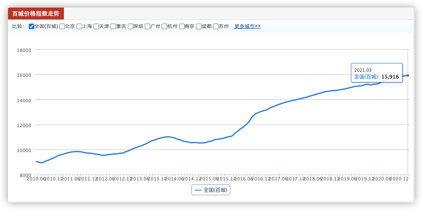
Task: Enable the 广州 comparison checkbox
Action: (x=147, y=26)
